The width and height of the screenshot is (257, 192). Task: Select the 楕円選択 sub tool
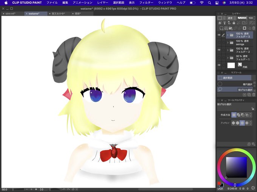pyautogui.click(x=235, y=84)
